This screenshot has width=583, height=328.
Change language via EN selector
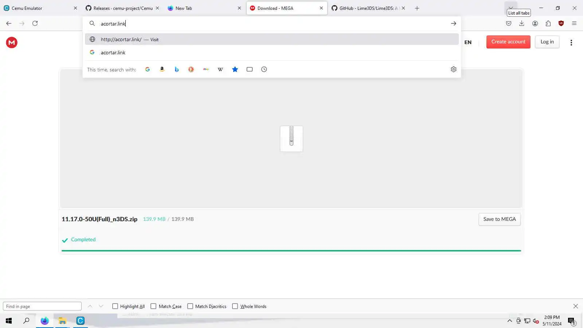pyautogui.click(x=468, y=42)
